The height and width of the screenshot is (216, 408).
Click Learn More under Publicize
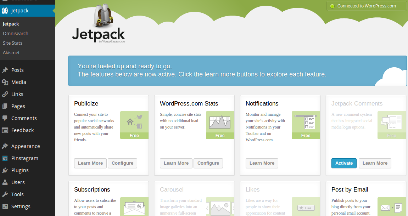point(90,163)
